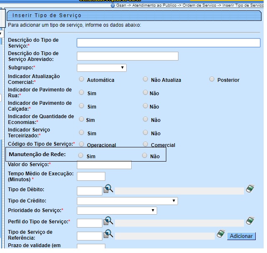Click the Valor do Serviço input field

coord(104,165)
